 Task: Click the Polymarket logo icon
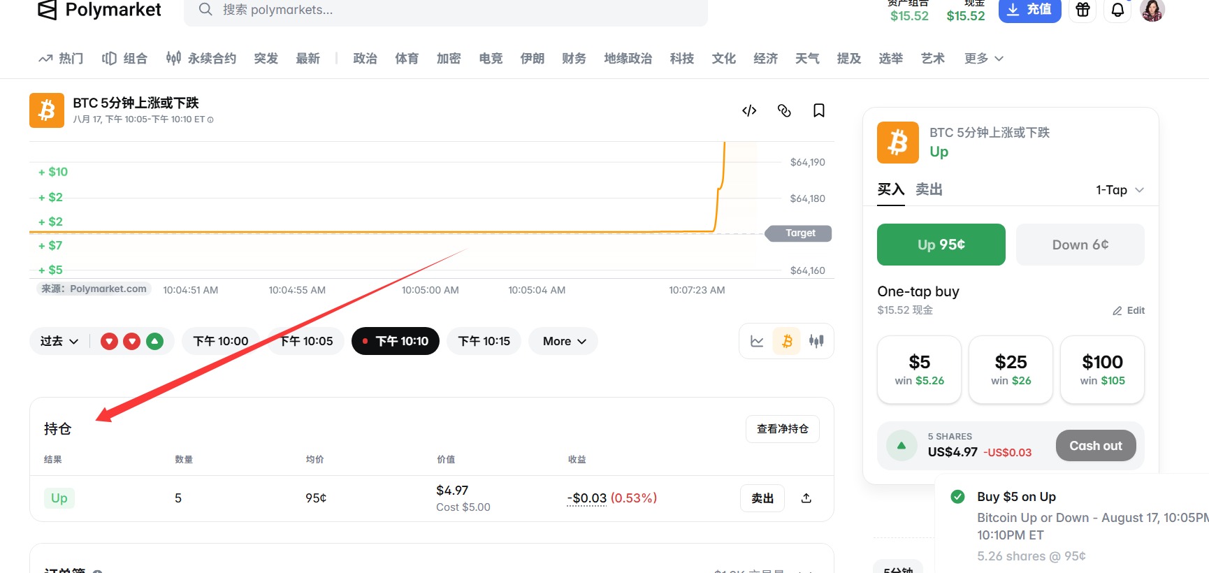[x=47, y=10]
